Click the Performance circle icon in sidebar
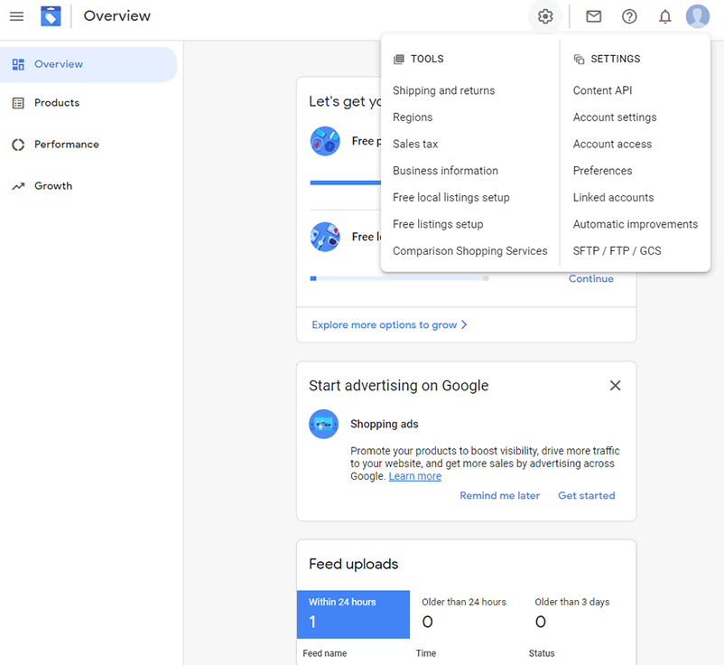The height and width of the screenshot is (665, 724). [x=18, y=145]
